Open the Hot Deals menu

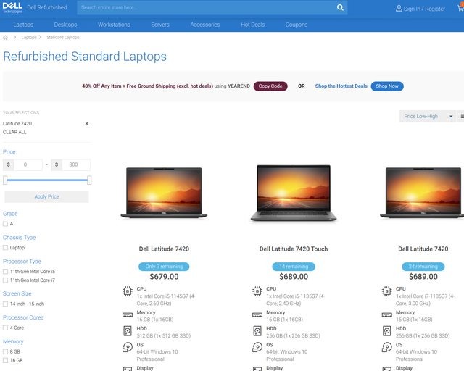[x=253, y=25]
